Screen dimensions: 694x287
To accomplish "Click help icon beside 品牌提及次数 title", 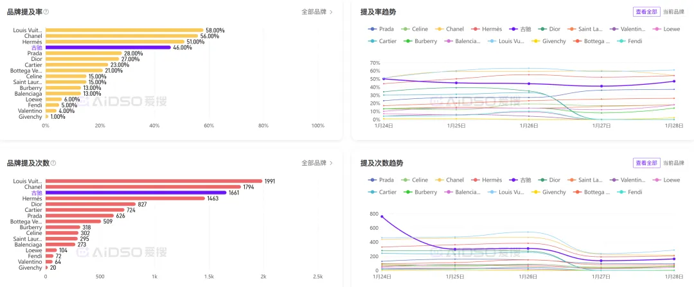I will tap(53, 163).
